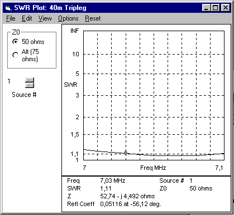
Task: Open the File menu
Action: click(11, 18)
